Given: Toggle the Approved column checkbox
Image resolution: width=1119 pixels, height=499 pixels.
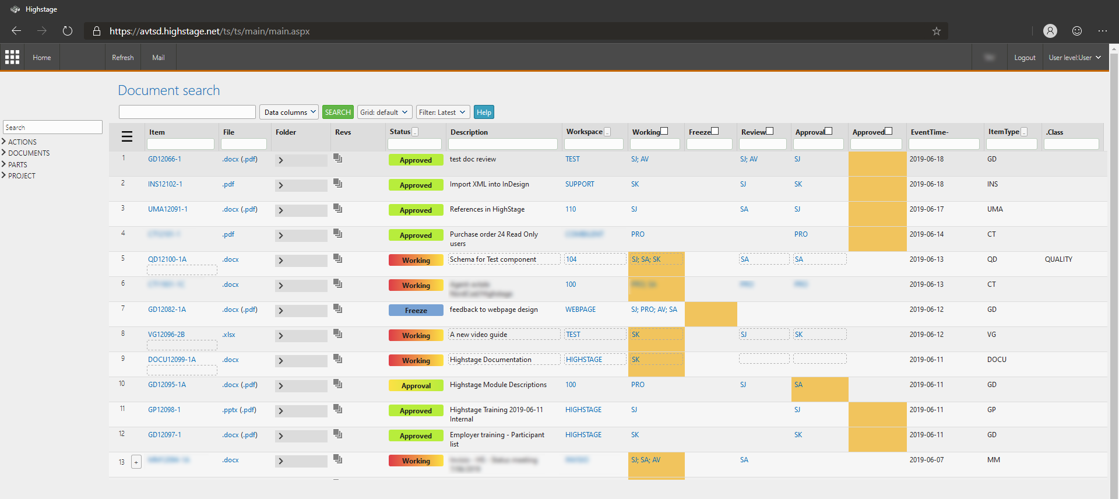Looking at the screenshot, I should (x=889, y=131).
